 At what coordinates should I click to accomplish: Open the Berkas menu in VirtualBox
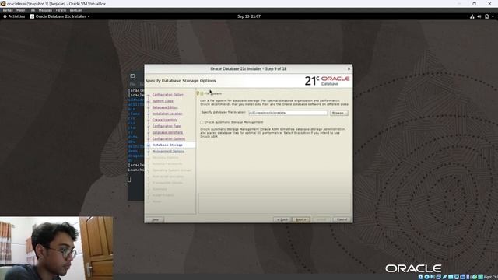[8, 10]
